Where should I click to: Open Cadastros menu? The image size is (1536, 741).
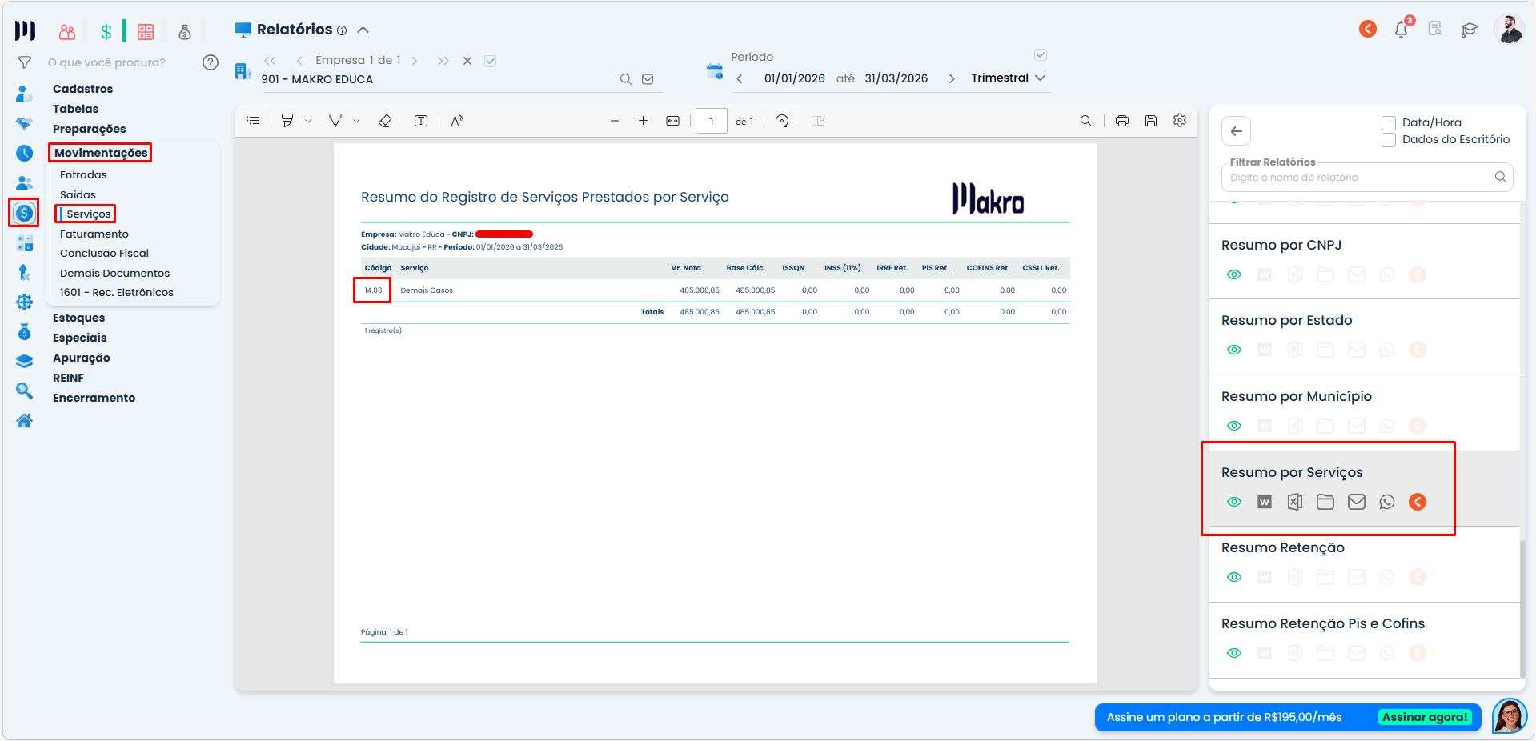coord(82,89)
